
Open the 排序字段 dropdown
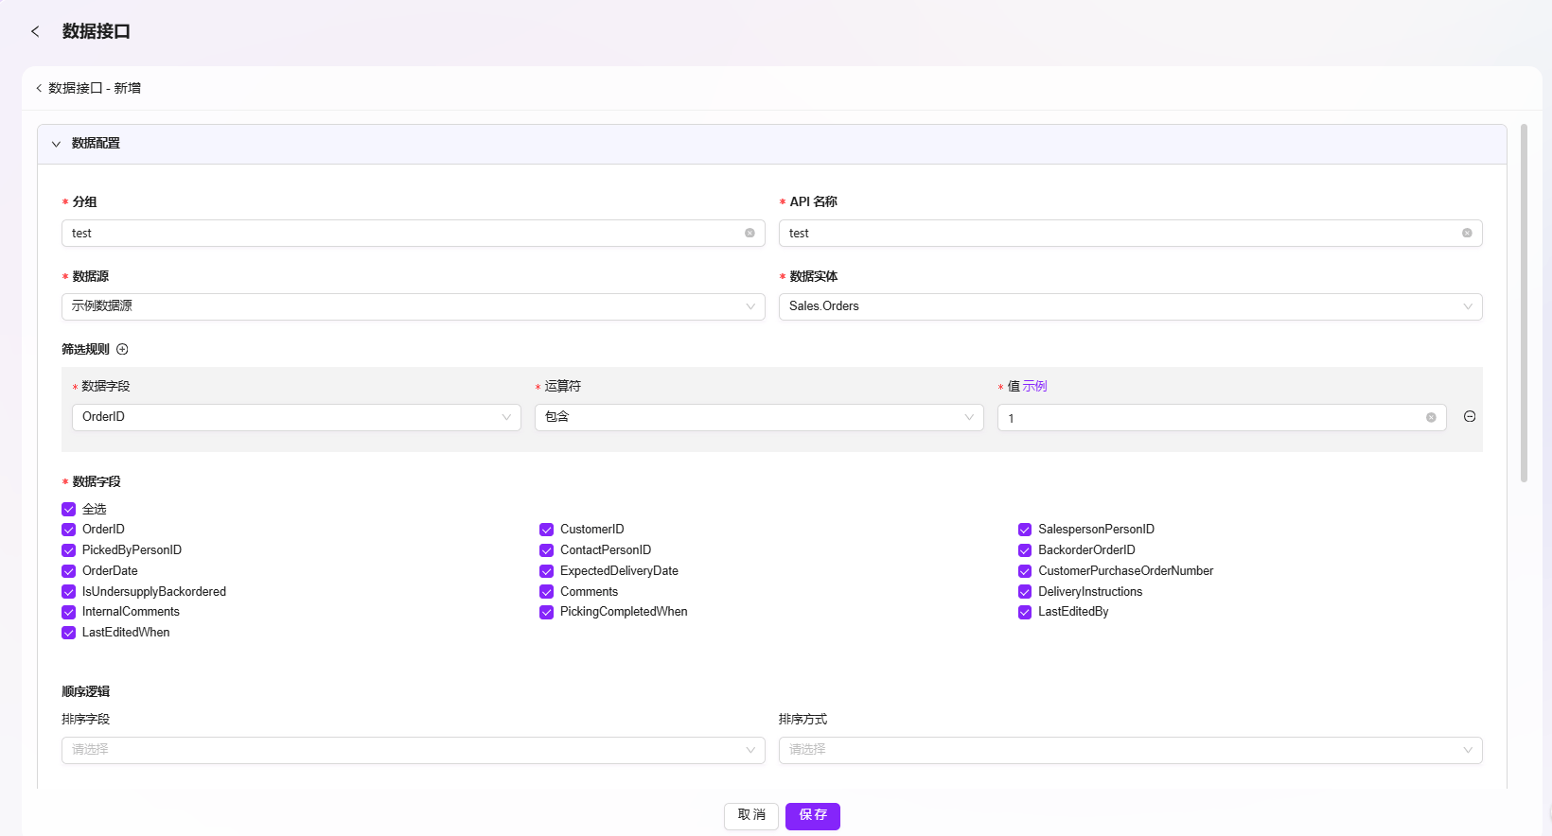click(x=414, y=750)
